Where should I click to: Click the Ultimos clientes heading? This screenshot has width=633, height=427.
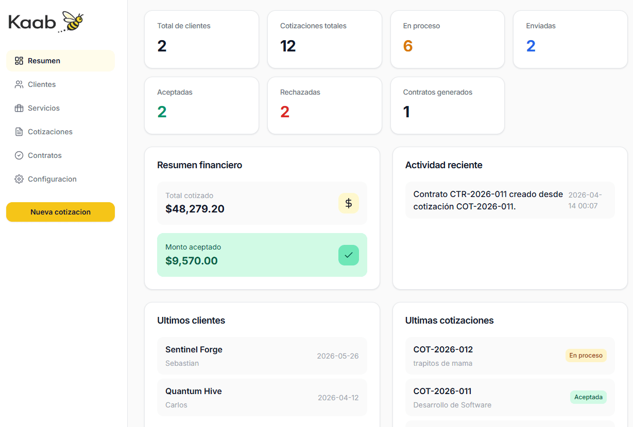pyautogui.click(x=191, y=321)
